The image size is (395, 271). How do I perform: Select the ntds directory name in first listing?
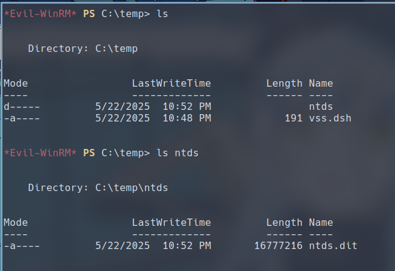321,106
